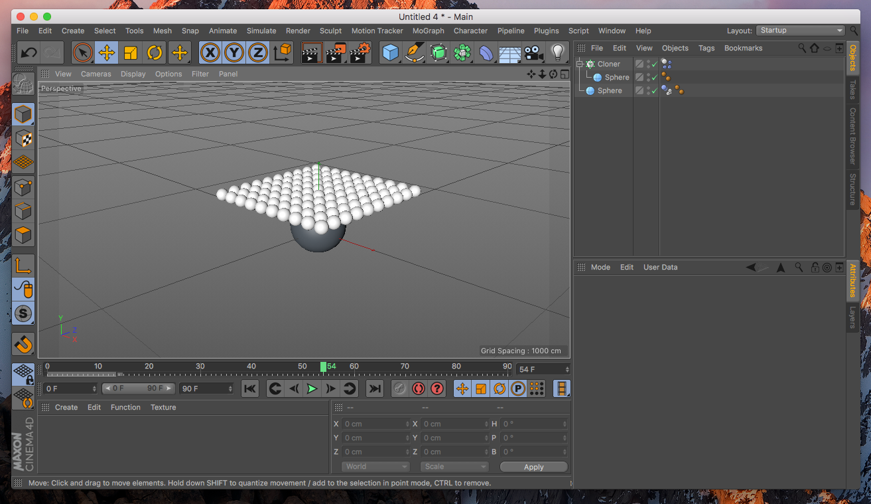Toggle coordinate system icon
The width and height of the screenshot is (871, 504).
(282, 52)
